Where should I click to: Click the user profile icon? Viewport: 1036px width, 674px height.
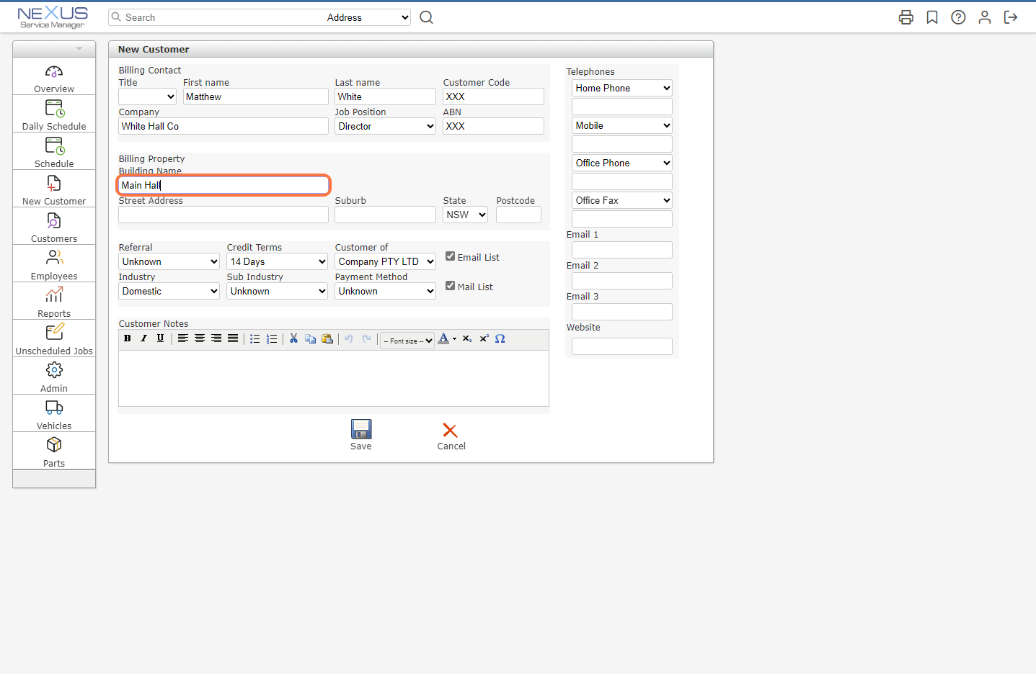[984, 17]
